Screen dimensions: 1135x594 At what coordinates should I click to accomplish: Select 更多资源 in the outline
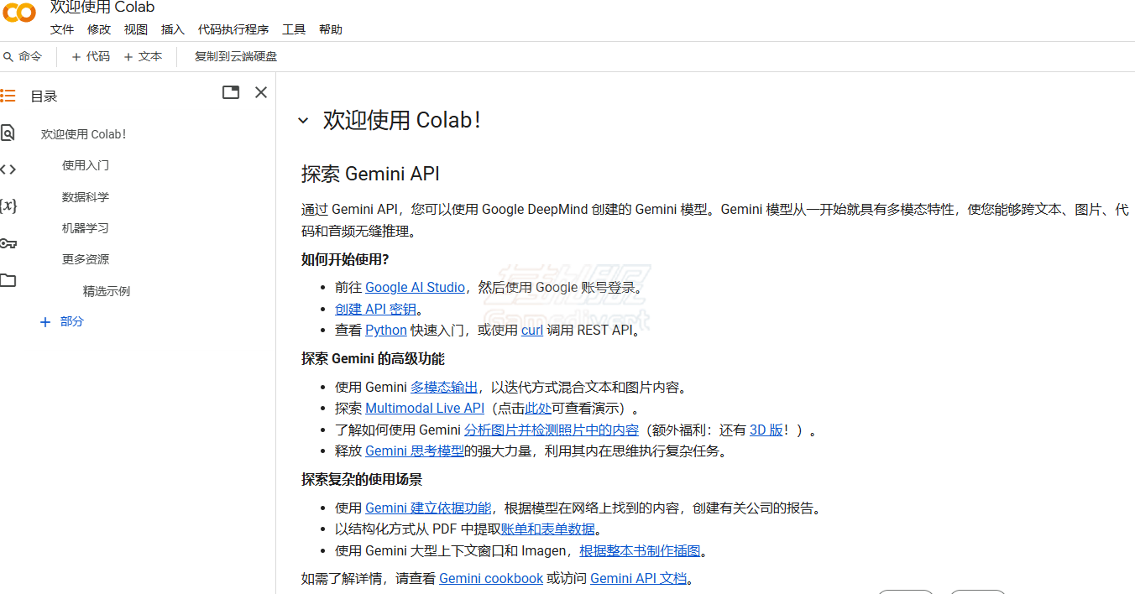pos(86,259)
